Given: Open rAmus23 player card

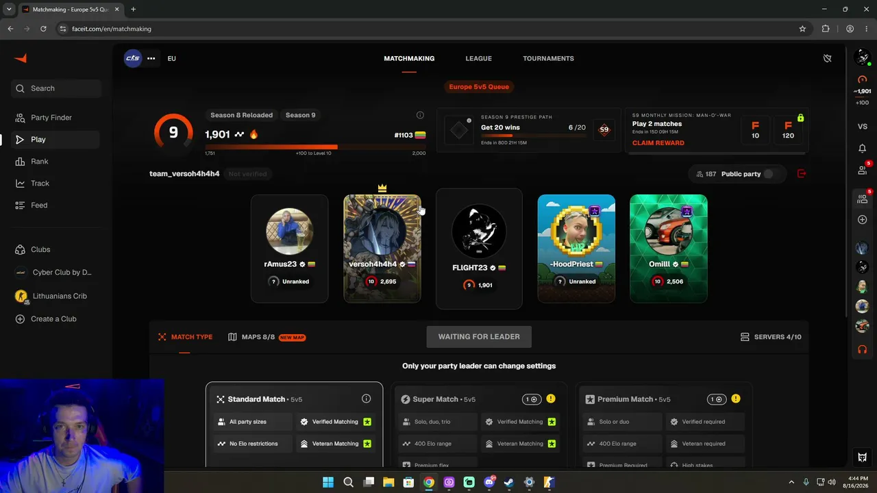Looking at the screenshot, I should [289, 249].
